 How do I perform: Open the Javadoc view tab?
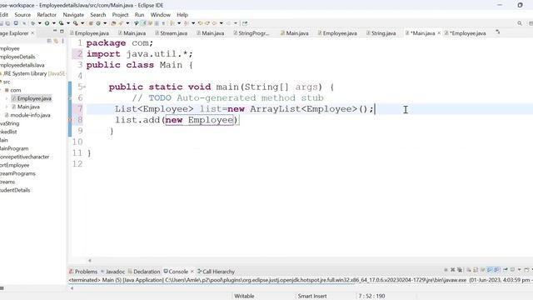[112, 272]
